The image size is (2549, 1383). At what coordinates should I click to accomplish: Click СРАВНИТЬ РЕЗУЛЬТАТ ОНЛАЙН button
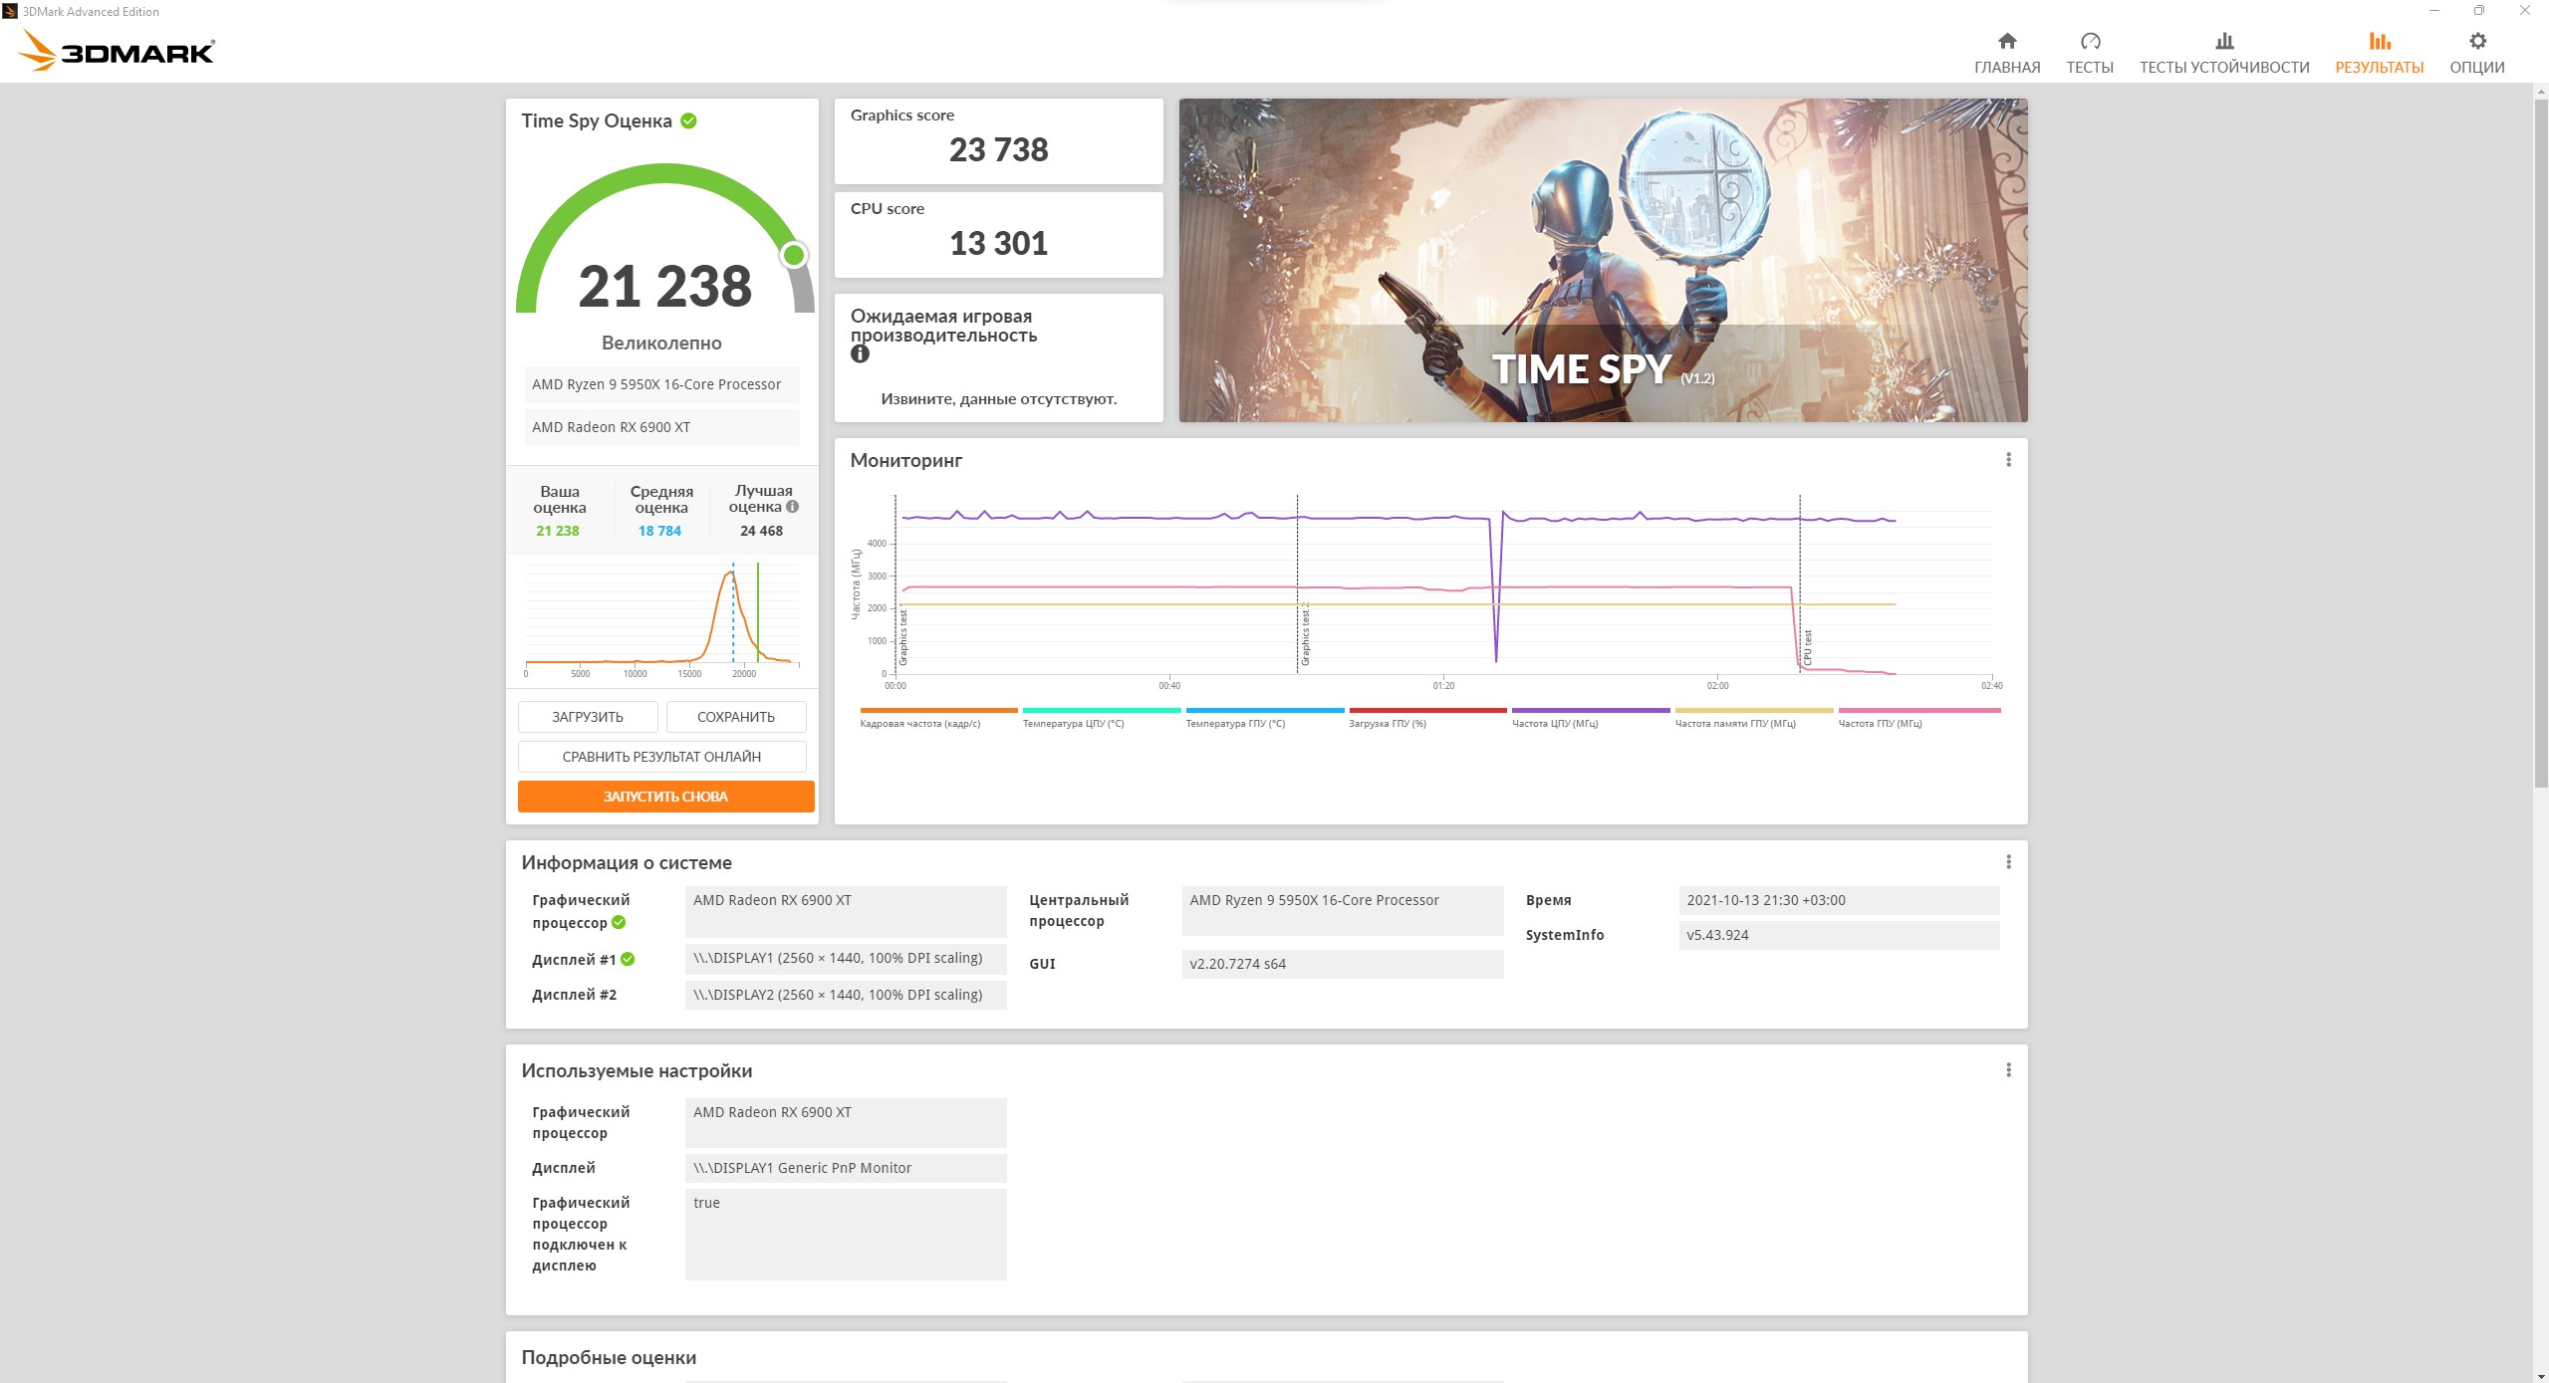pyautogui.click(x=661, y=757)
